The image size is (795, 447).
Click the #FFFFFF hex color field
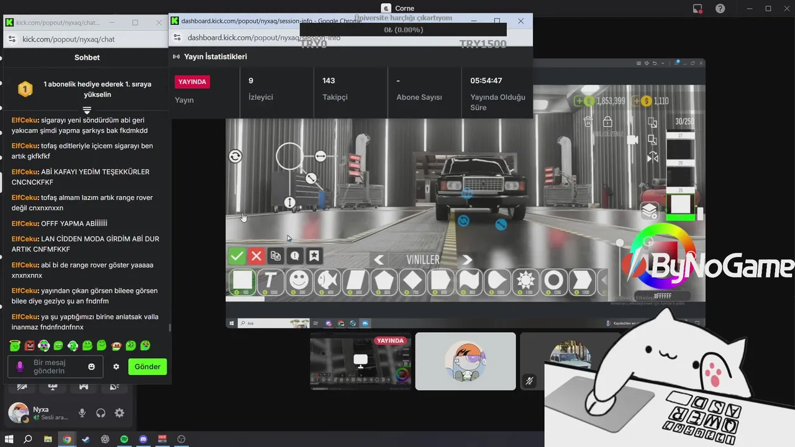pyautogui.click(x=662, y=296)
